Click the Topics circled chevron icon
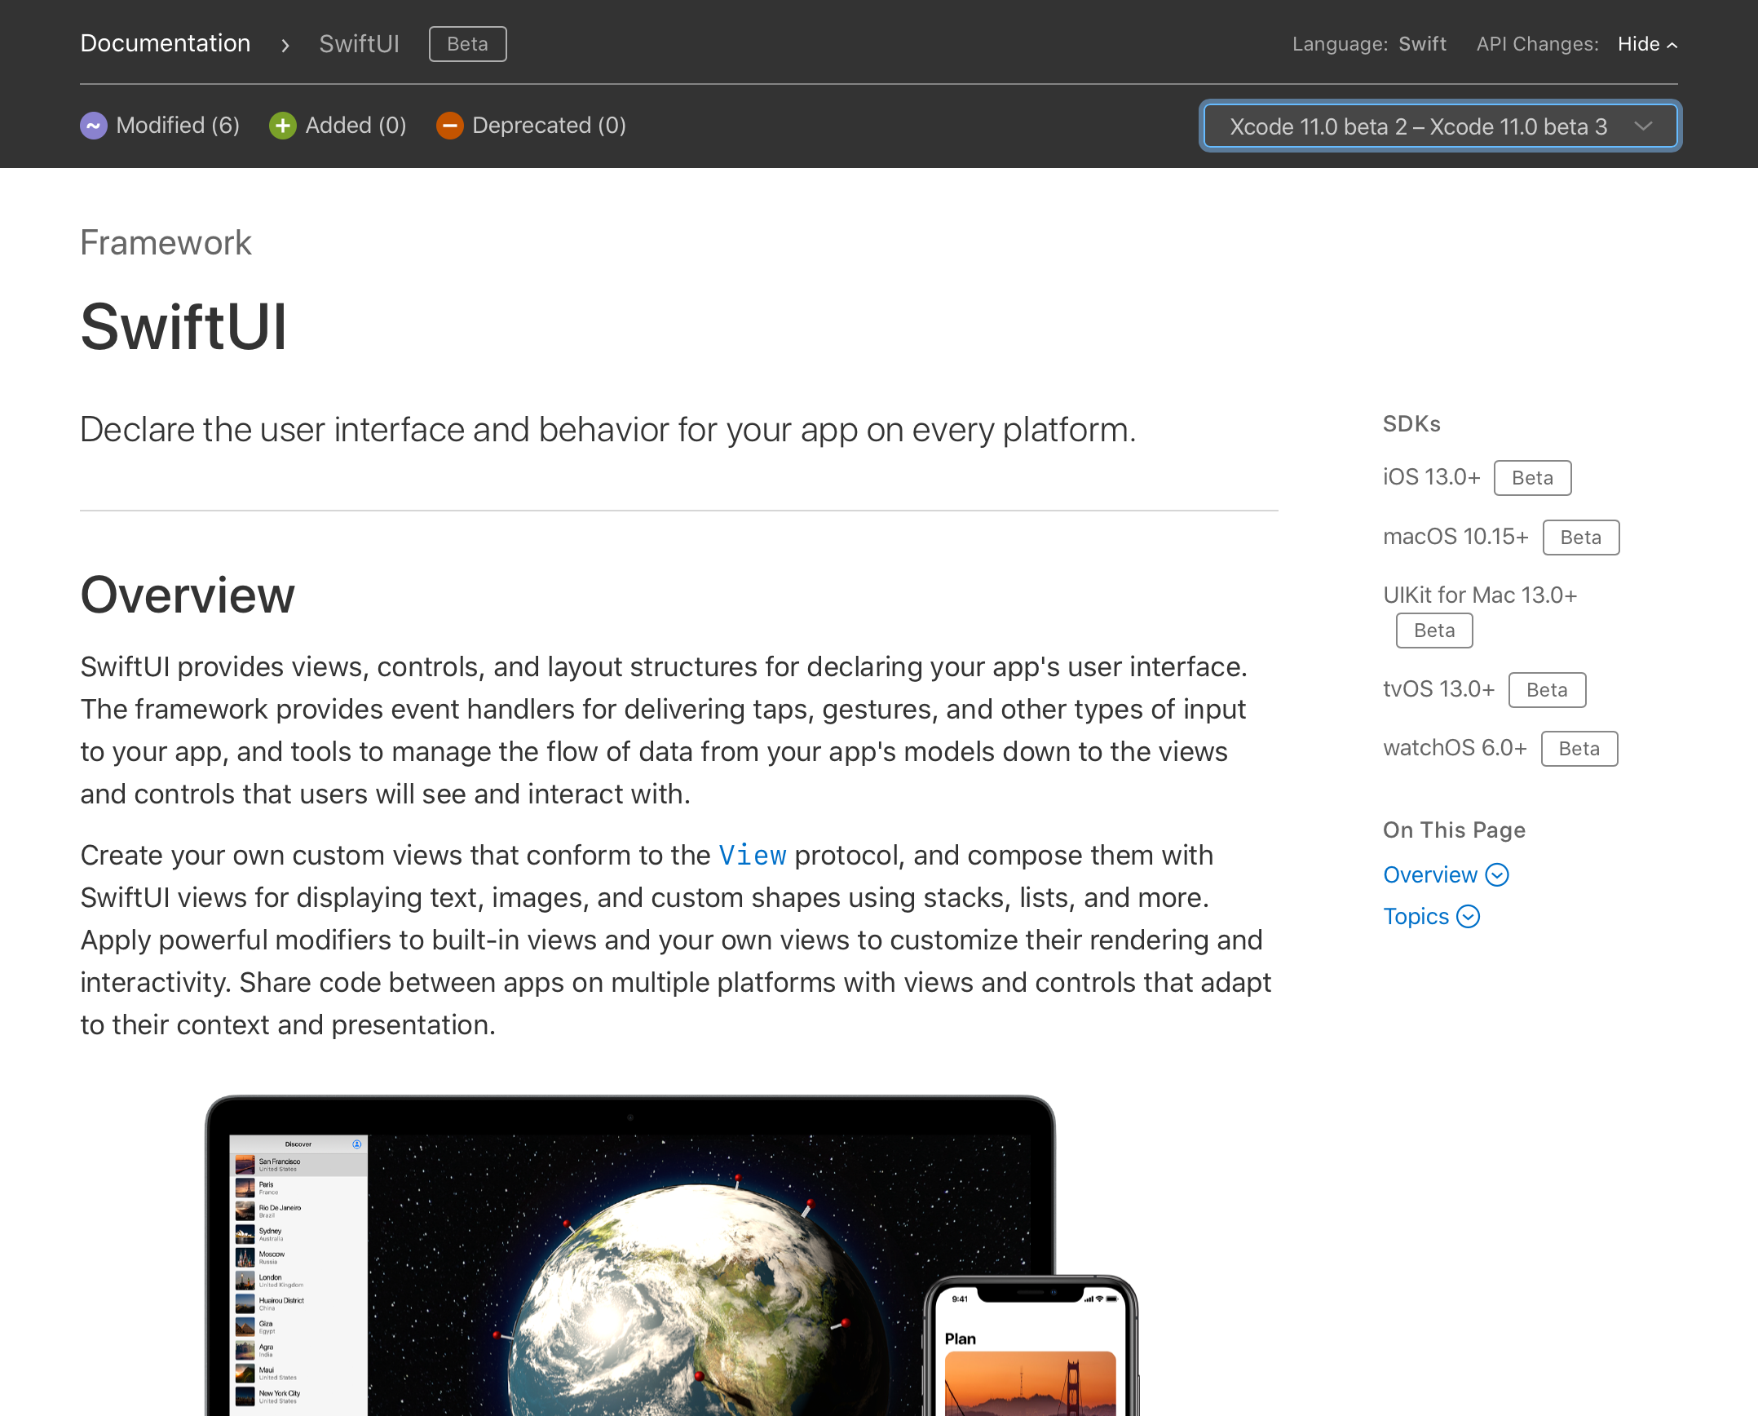Viewport: 1758px width, 1416px height. [1469, 916]
